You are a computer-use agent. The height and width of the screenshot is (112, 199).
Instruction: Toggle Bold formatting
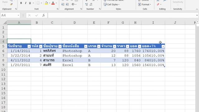click(21, 3)
